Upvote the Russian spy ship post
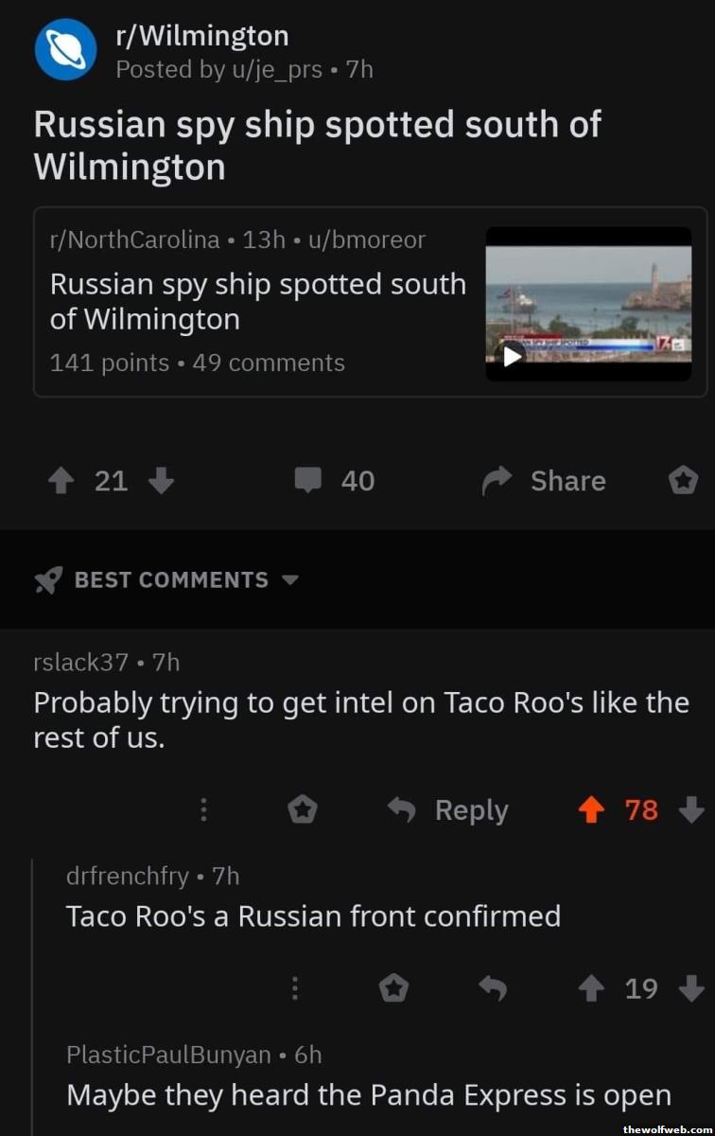Screen dimensions: 715x1136 pyautogui.click(x=61, y=482)
